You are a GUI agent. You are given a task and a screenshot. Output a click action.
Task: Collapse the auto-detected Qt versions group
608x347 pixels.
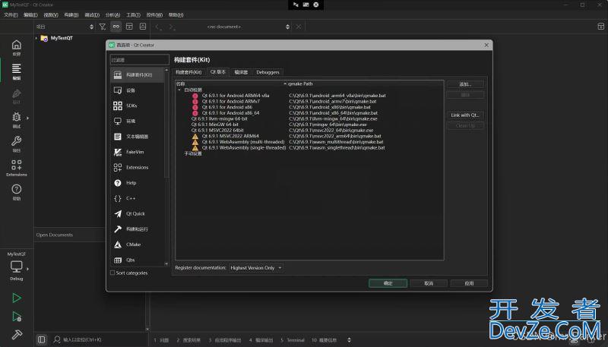point(179,90)
